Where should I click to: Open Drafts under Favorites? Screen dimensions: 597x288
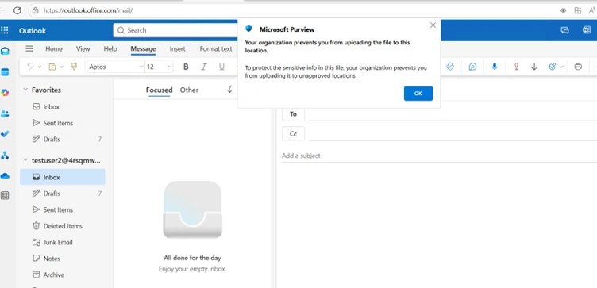[x=63, y=140]
